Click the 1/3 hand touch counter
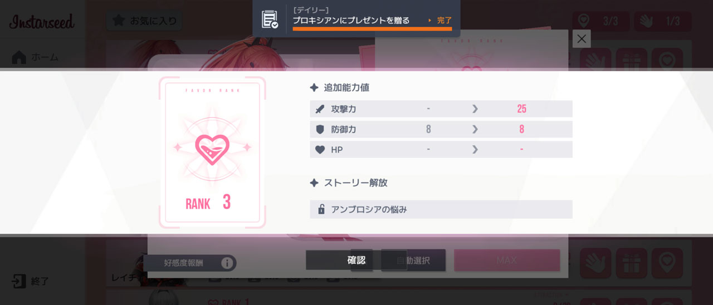 (663, 21)
